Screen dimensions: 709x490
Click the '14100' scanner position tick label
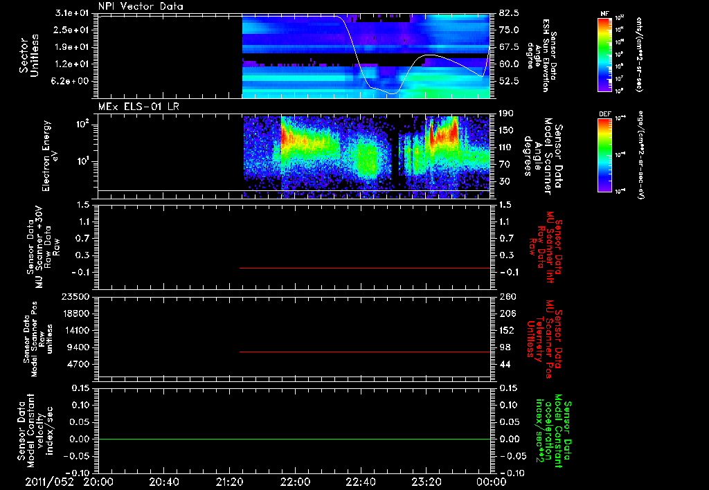tap(75, 330)
